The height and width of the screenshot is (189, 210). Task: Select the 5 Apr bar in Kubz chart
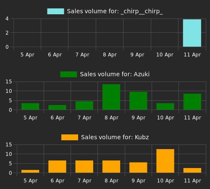(x=30, y=171)
